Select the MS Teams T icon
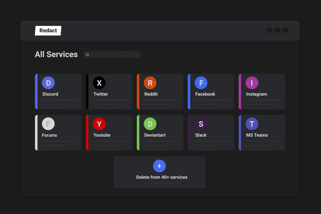This screenshot has height=214, width=321. [x=252, y=124]
